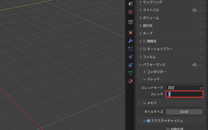208x130 pixels.
Task: Enable the 簡略化 checkbox
Action: point(144,41)
